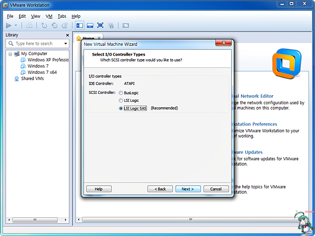Click the large VMware Workstation logo

tap(287, 63)
